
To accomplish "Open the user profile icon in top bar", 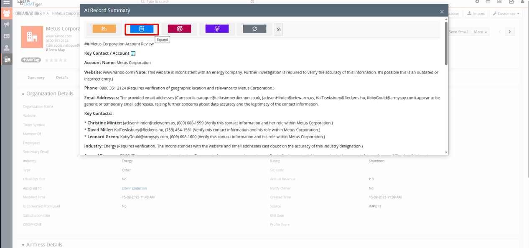I will click(522, 2).
